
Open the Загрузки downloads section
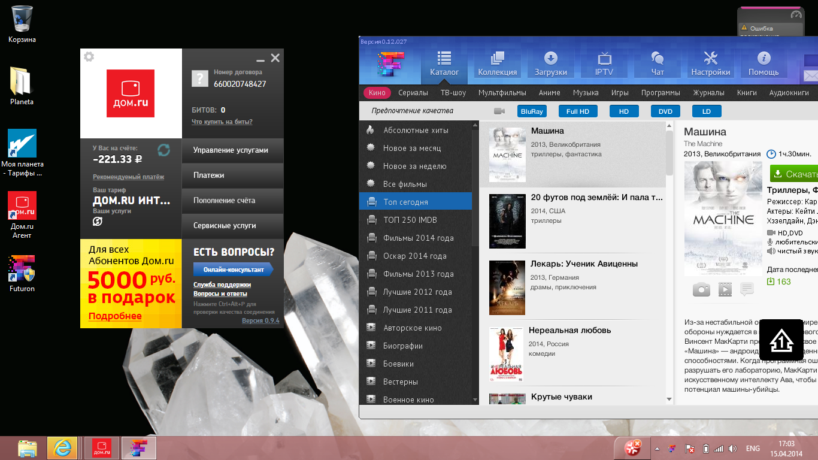coord(550,63)
